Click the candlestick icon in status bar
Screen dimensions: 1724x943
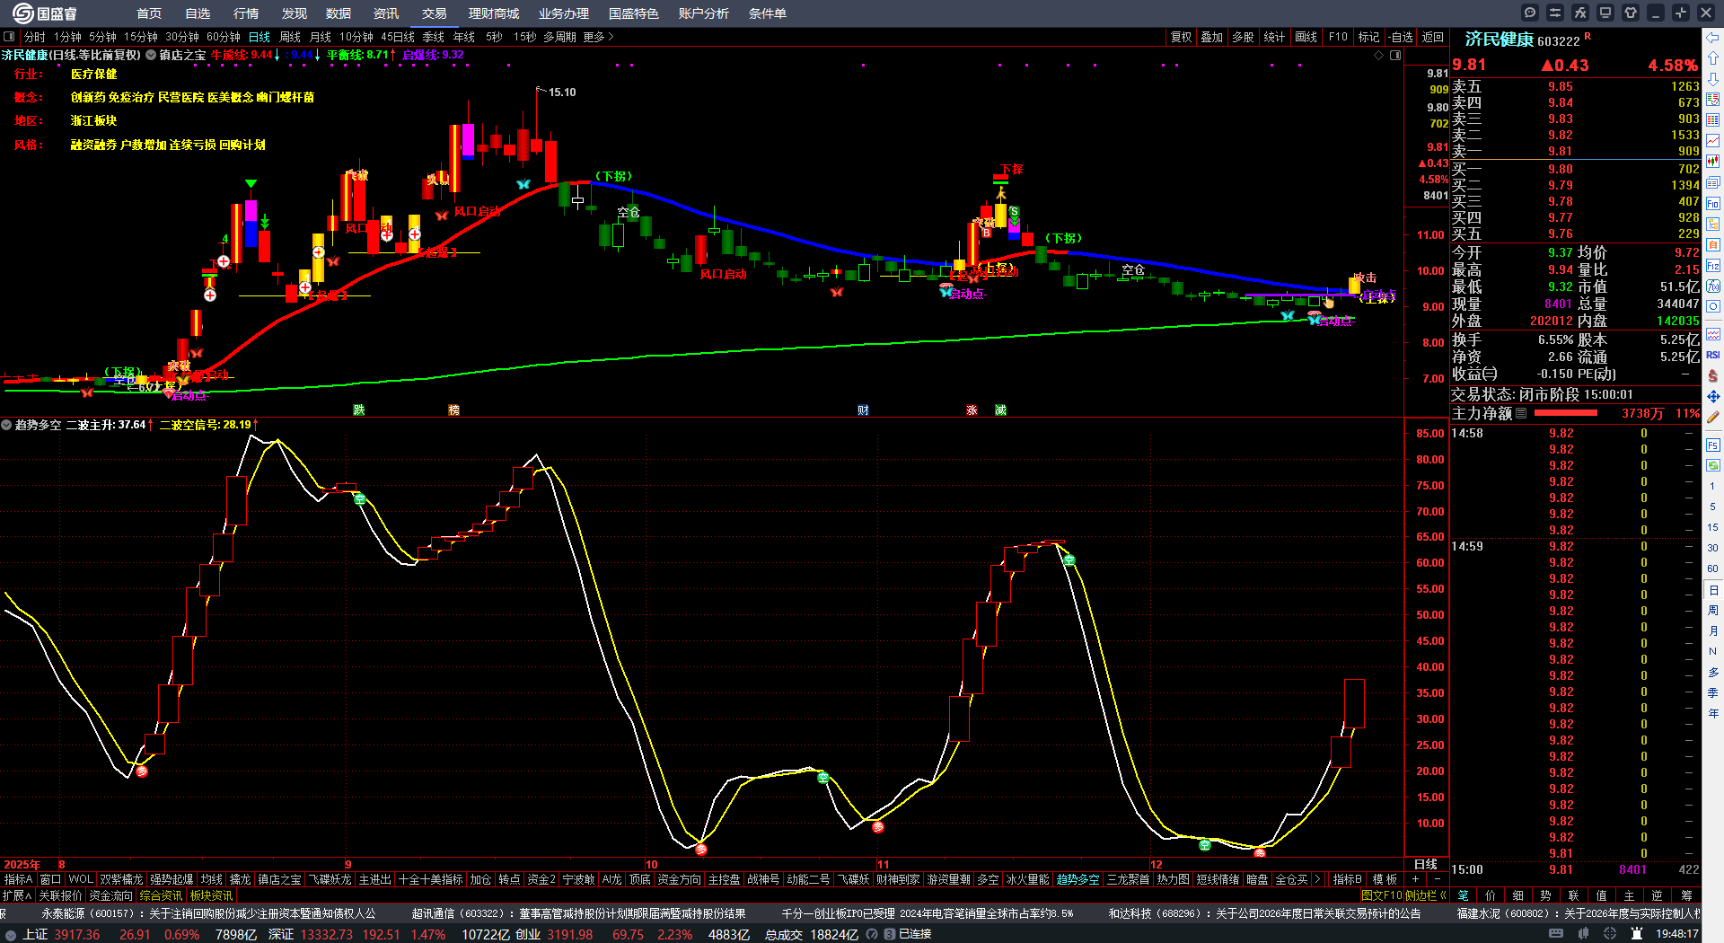pos(1583,934)
